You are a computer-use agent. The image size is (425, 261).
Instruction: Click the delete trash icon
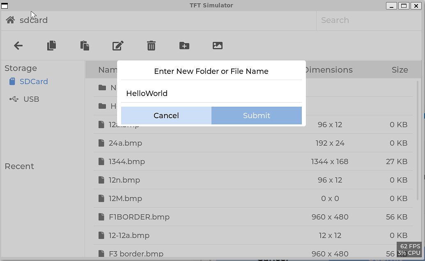coord(151,46)
